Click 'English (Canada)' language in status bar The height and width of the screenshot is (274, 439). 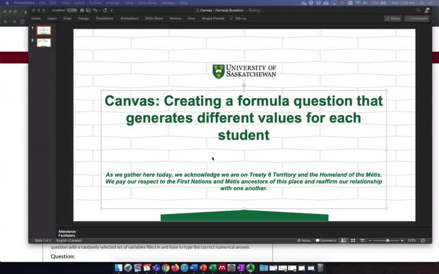point(69,240)
